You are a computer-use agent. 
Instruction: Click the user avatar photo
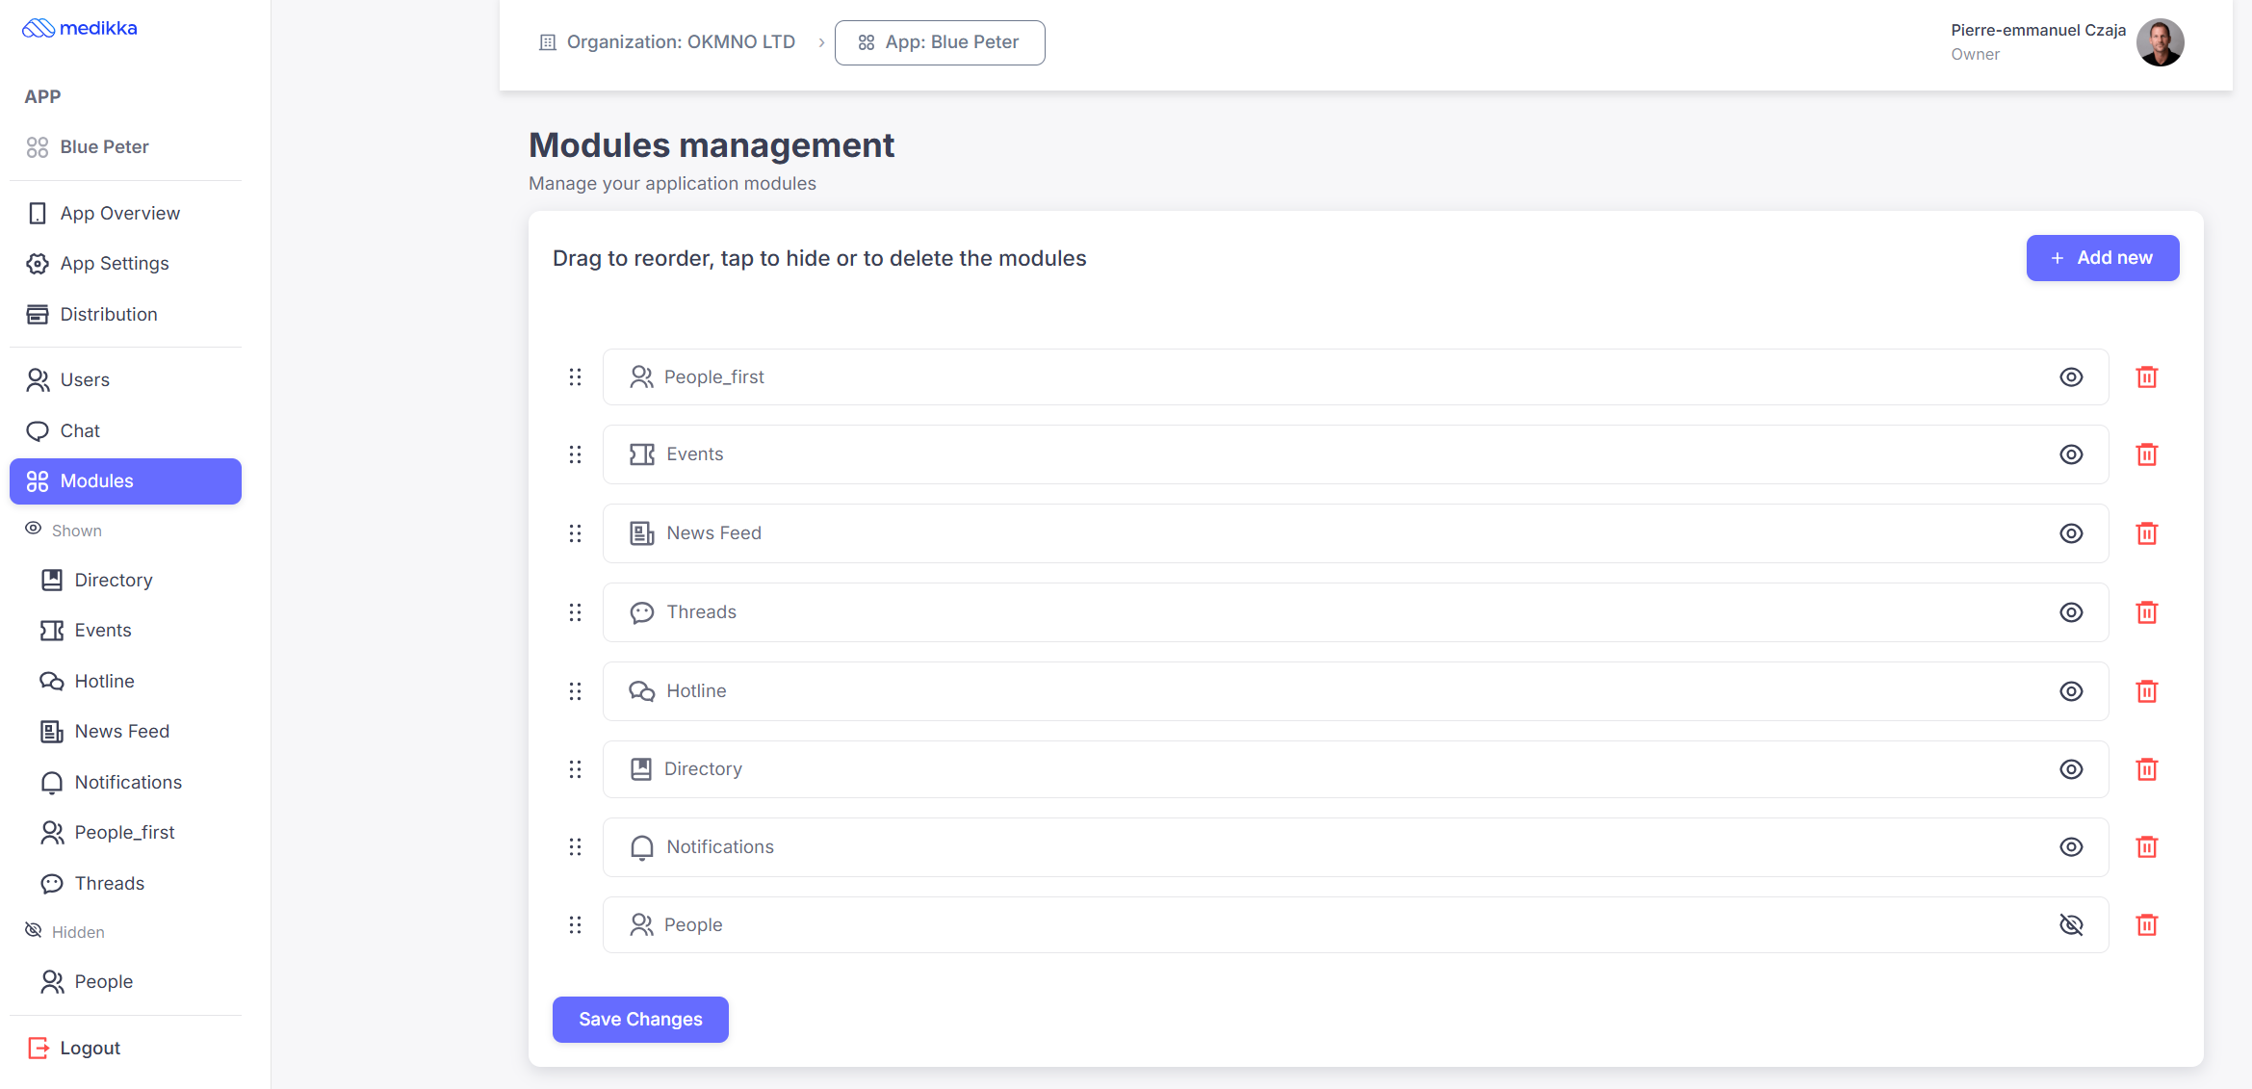(x=2160, y=42)
